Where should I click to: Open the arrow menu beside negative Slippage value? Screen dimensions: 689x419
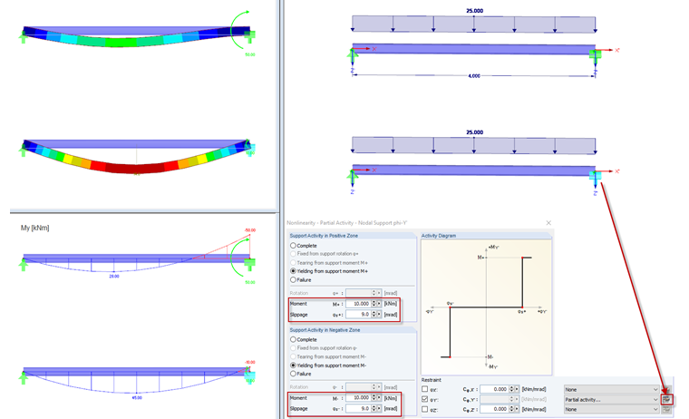379,408
